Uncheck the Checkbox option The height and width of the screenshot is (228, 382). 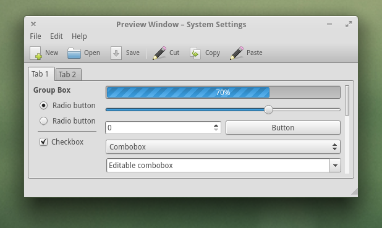click(x=44, y=141)
